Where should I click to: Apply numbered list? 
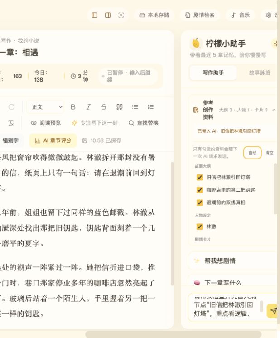[x=151, y=107]
